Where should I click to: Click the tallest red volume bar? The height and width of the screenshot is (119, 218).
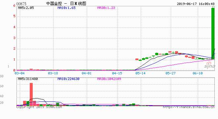[31, 94]
